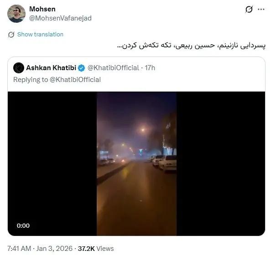Click the translate icon beside Show translation
Screen dimensions: 276x260
[11, 35]
